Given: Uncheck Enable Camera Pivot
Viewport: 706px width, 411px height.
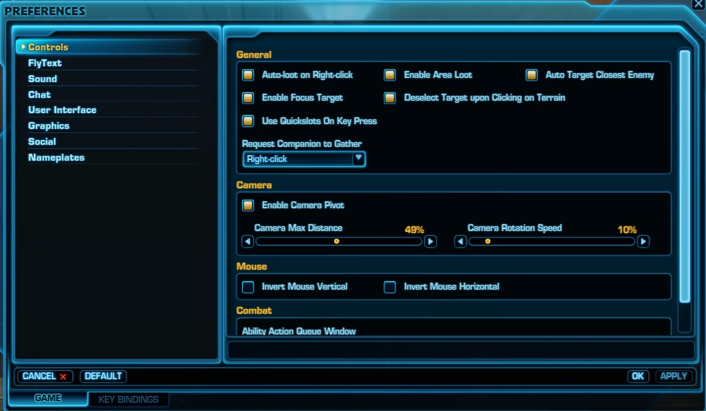Looking at the screenshot, I should (x=248, y=205).
